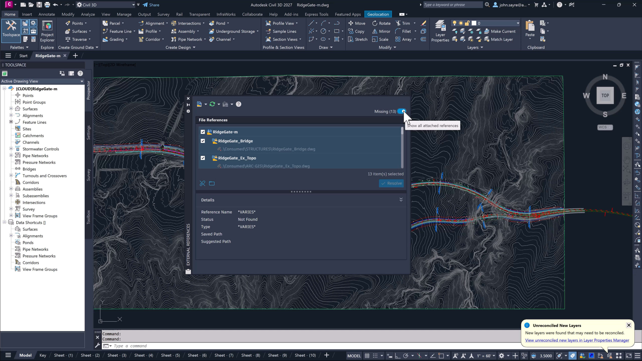This screenshot has height=361, width=642.
Task: Click Make Current layer button
Action: tap(500, 31)
